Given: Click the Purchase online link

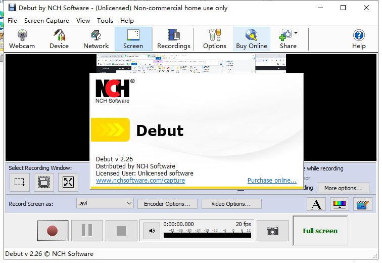Looking at the screenshot, I should click(x=272, y=181).
